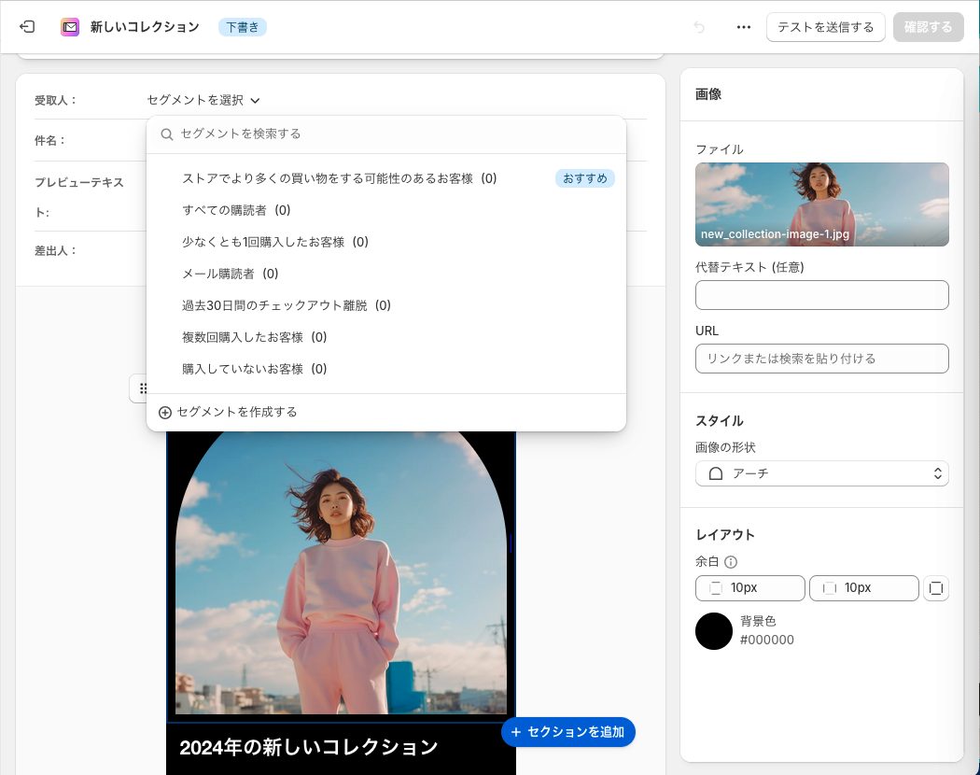Viewport: 980px width, 775px height.
Task: Click the おすすめ badge
Action: pyautogui.click(x=585, y=178)
